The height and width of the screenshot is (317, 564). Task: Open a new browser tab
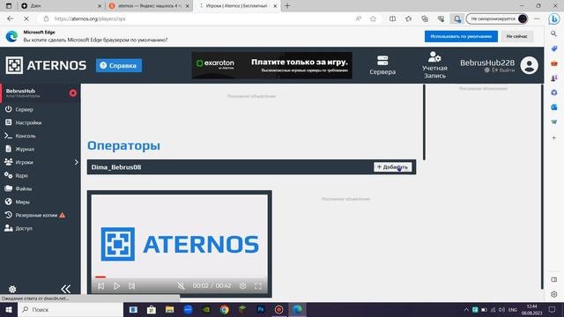point(287,6)
